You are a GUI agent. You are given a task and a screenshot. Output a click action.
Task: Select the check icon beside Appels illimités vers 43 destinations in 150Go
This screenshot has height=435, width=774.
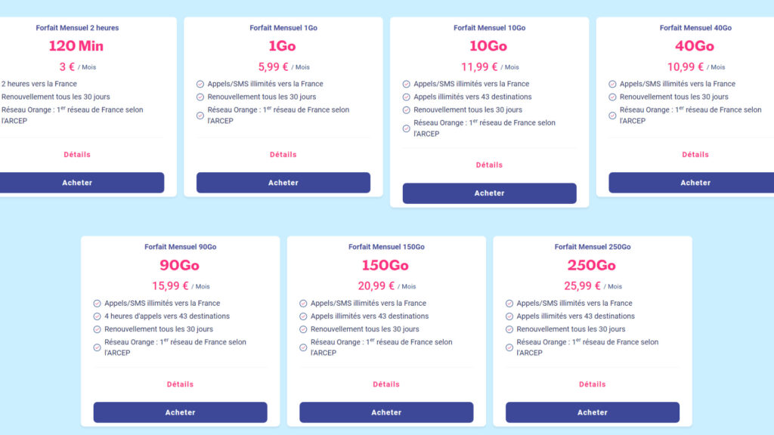(303, 316)
